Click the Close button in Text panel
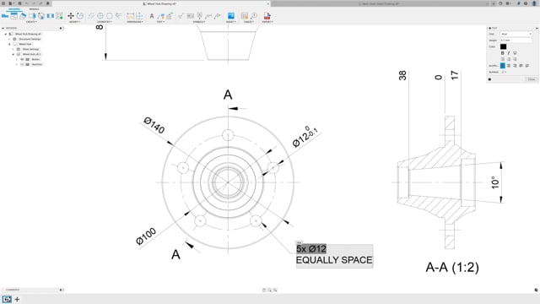 tap(532, 79)
